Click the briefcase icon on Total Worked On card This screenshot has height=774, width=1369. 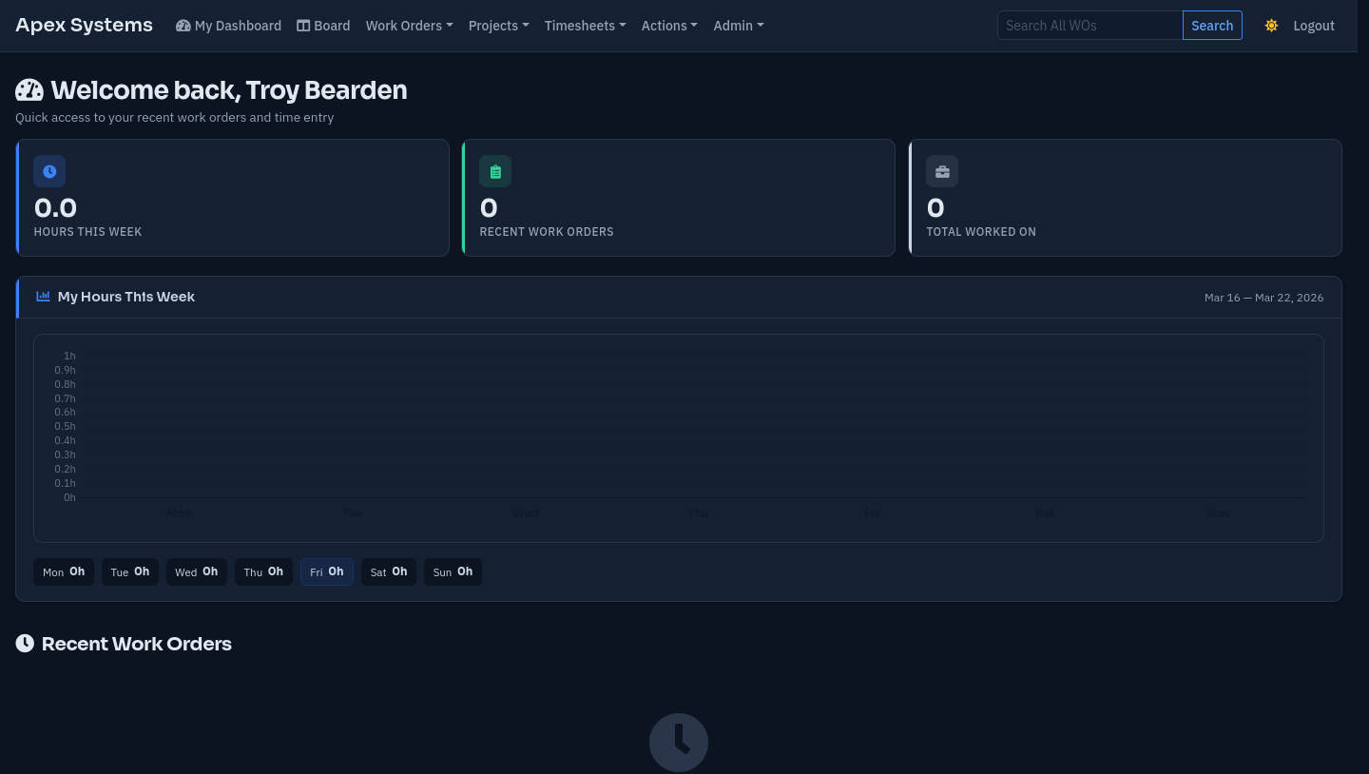pos(942,171)
